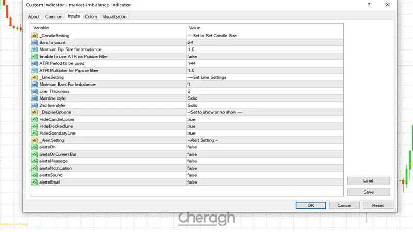Click the icon next to _AlertSetting row

[x=35, y=140]
